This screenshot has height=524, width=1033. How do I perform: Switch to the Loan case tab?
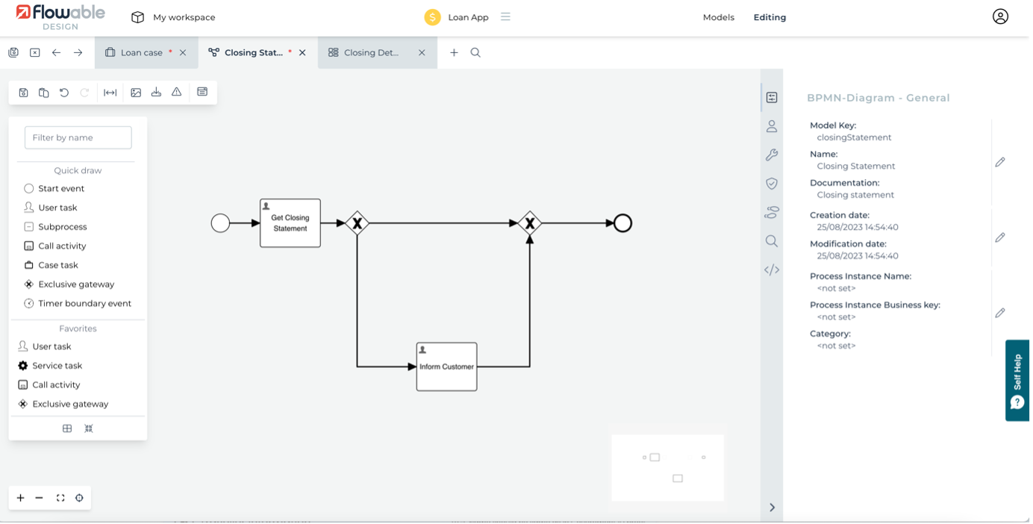click(x=140, y=53)
